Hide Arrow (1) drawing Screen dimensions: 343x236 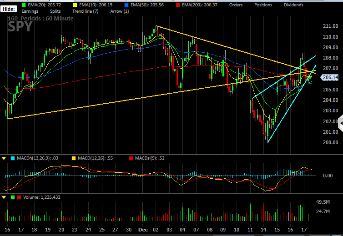(x=120, y=11)
